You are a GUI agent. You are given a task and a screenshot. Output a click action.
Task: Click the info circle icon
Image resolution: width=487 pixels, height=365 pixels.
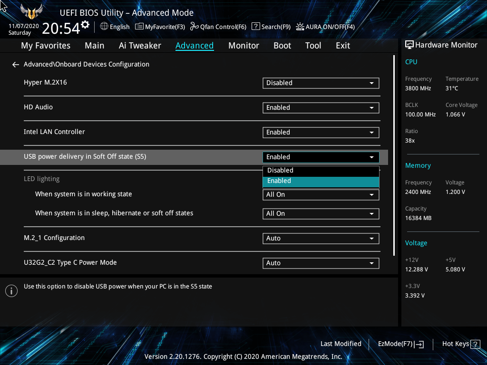(x=11, y=291)
